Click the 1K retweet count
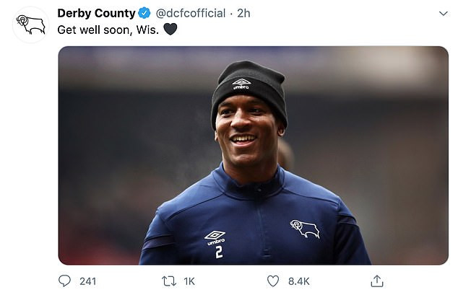The height and width of the screenshot is (295, 458). click(x=189, y=281)
